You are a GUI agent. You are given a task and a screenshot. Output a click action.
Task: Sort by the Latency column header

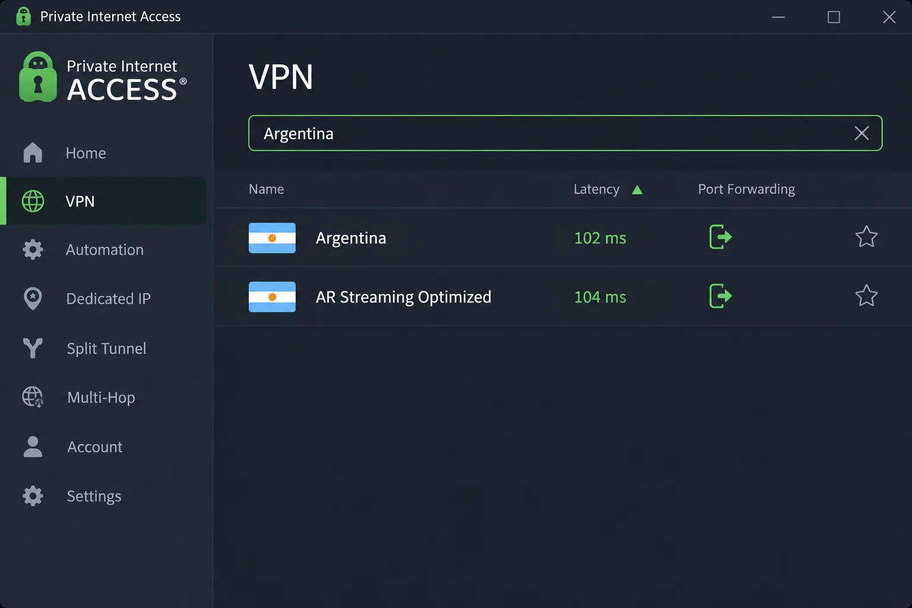596,189
